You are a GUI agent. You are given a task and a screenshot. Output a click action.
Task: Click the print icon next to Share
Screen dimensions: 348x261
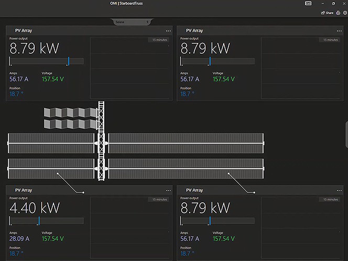click(338, 13)
